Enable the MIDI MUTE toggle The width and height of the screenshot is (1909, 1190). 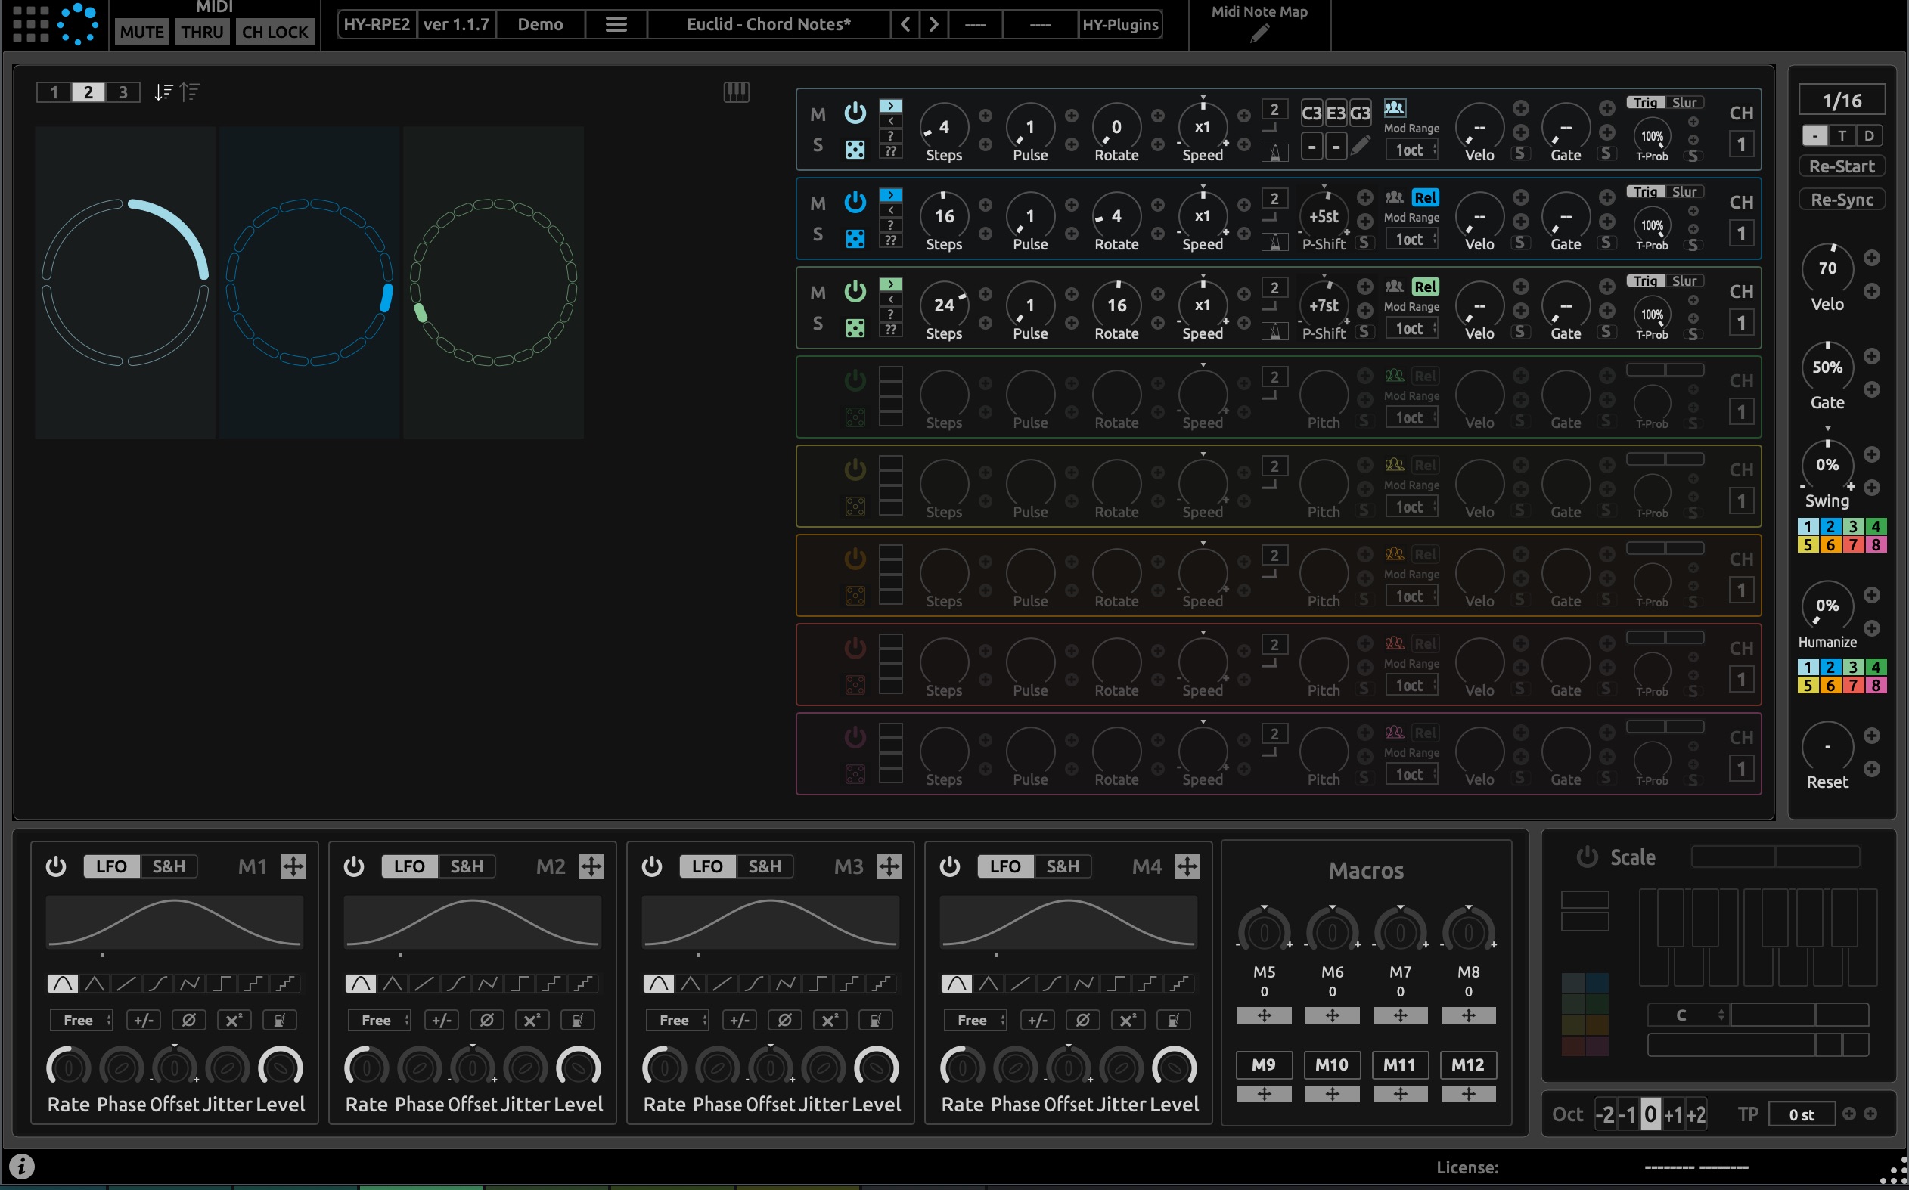pyautogui.click(x=141, y=33)
